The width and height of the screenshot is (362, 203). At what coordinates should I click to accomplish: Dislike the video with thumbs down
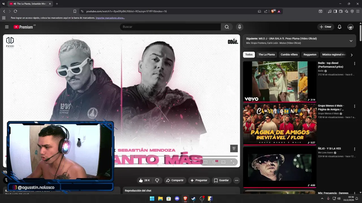click(x=157, y=180)
